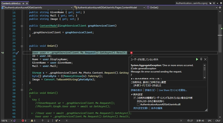223x123 pixels.
Task: Toggle break when exception type is user-unhandled checkbox
Action: (x=135, y=98)
